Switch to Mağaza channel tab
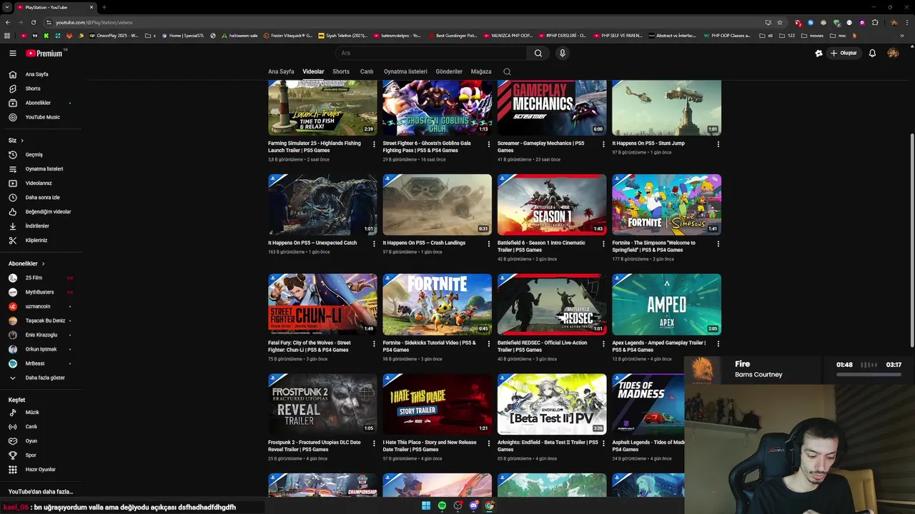This screenshot has width=915, height=514. [x=481, y=71]
